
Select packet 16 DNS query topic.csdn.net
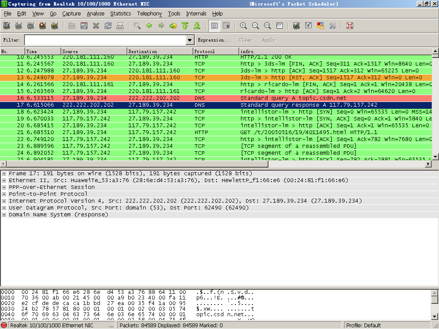(216, 98)
